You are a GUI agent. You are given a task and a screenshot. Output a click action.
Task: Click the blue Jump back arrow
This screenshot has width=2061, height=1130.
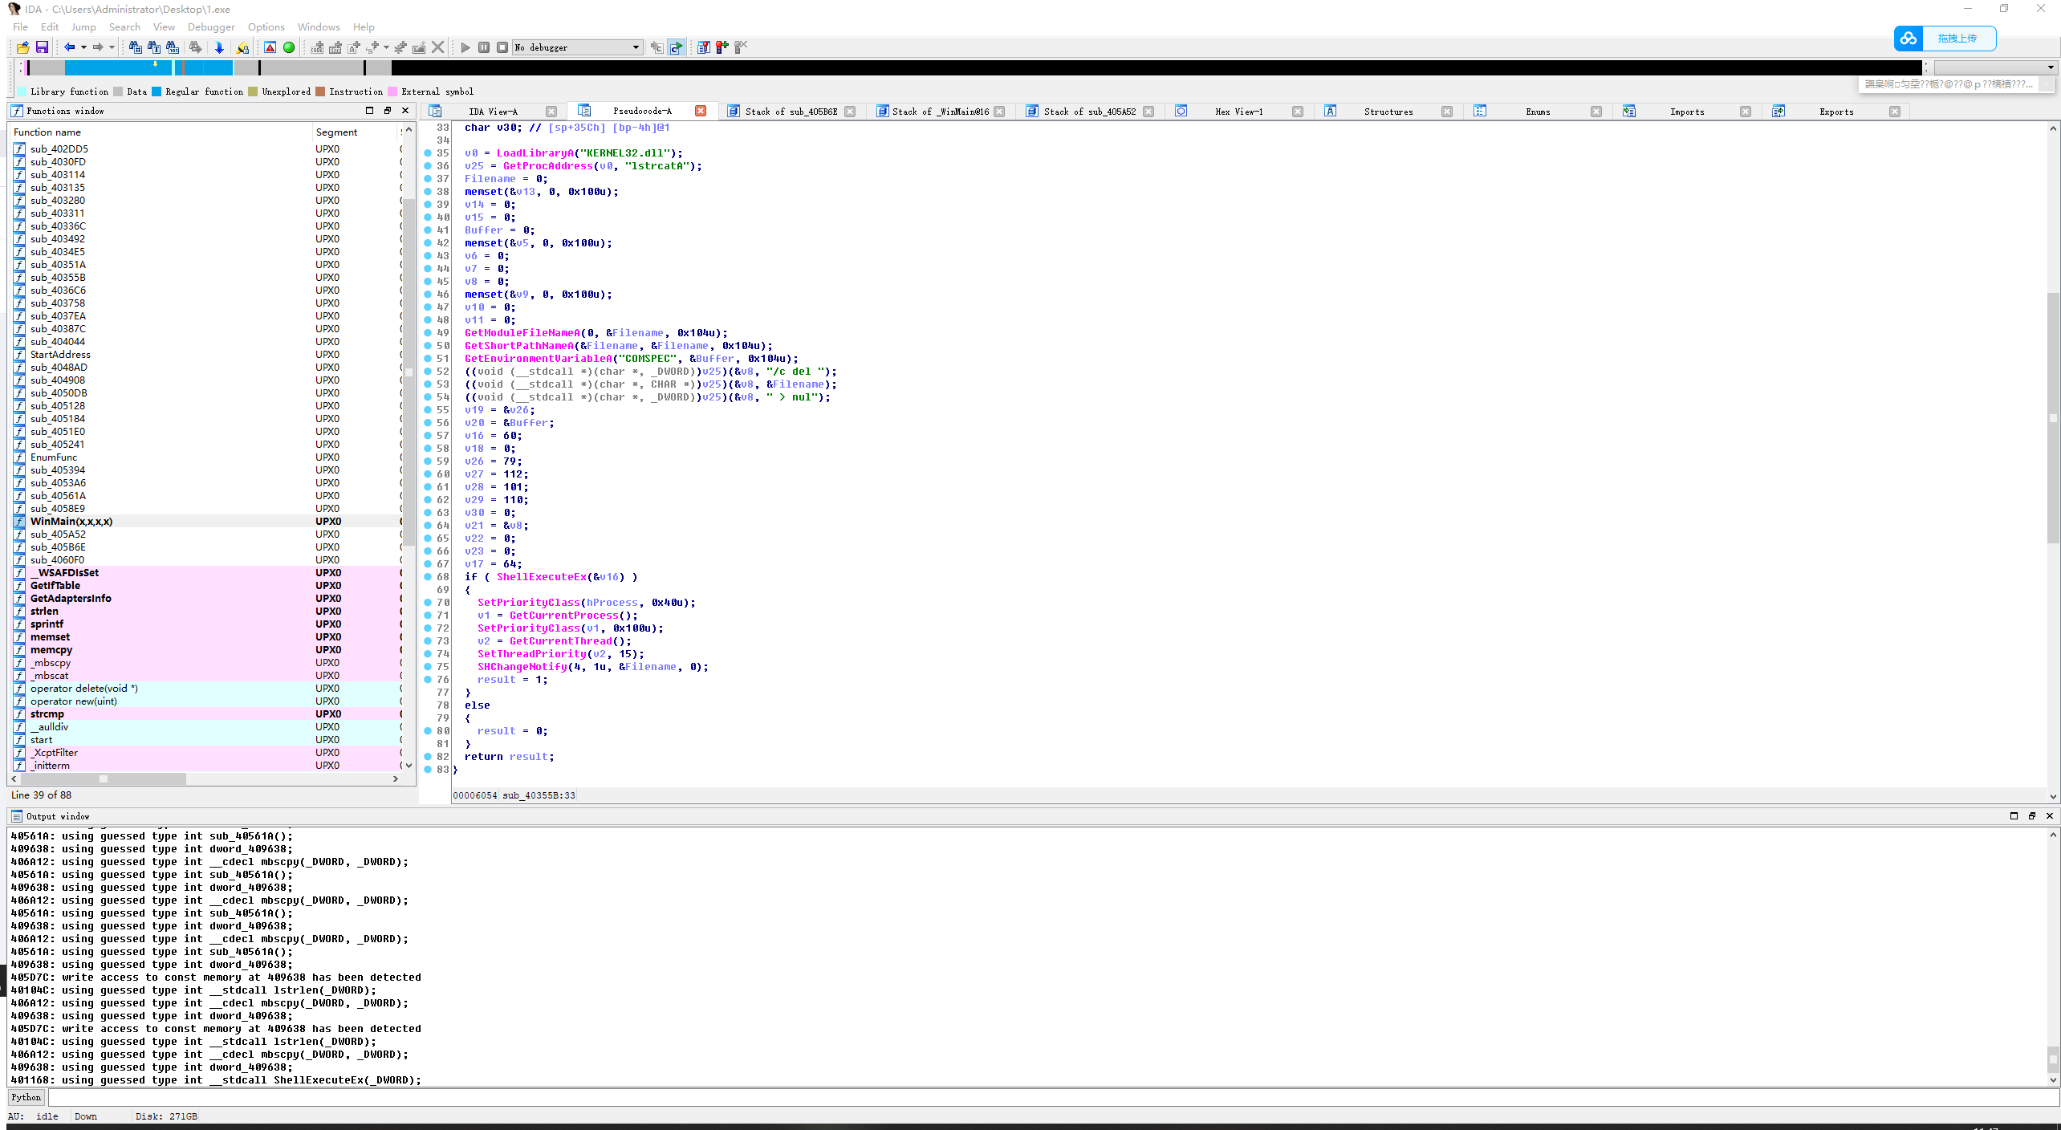click(70, 47)
